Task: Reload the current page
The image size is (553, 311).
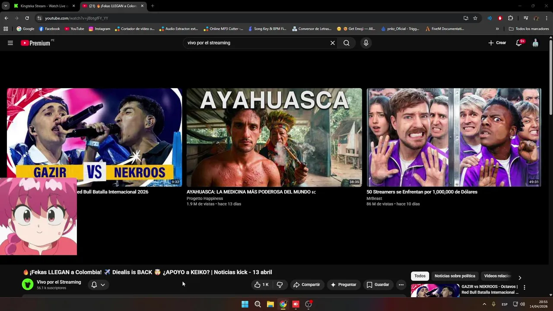Action: point(27,18)
